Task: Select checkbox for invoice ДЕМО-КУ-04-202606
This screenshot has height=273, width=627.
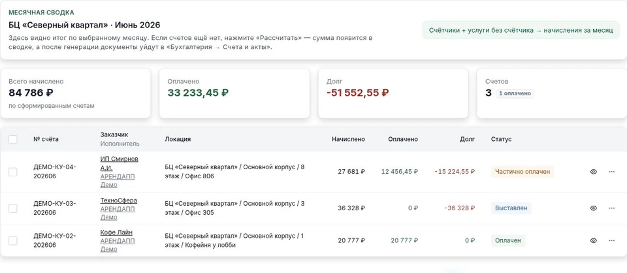Action: 13,172
